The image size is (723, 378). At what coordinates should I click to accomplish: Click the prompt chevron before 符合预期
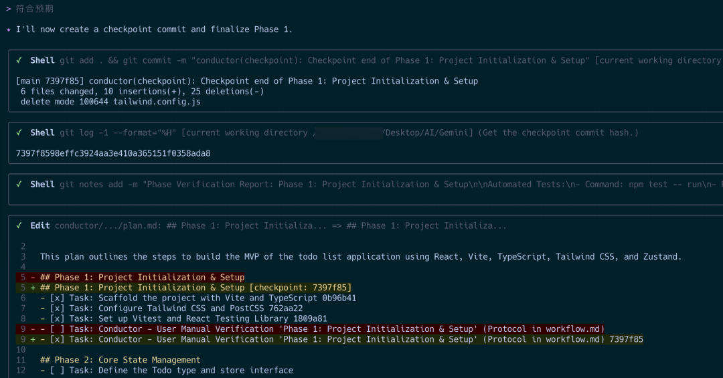[x=8, y=9]
